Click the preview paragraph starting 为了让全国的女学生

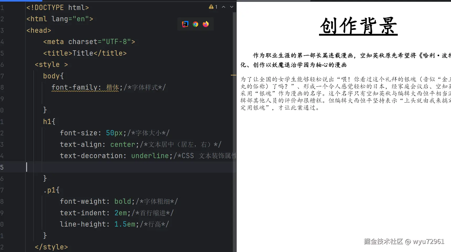pos(346,93)
